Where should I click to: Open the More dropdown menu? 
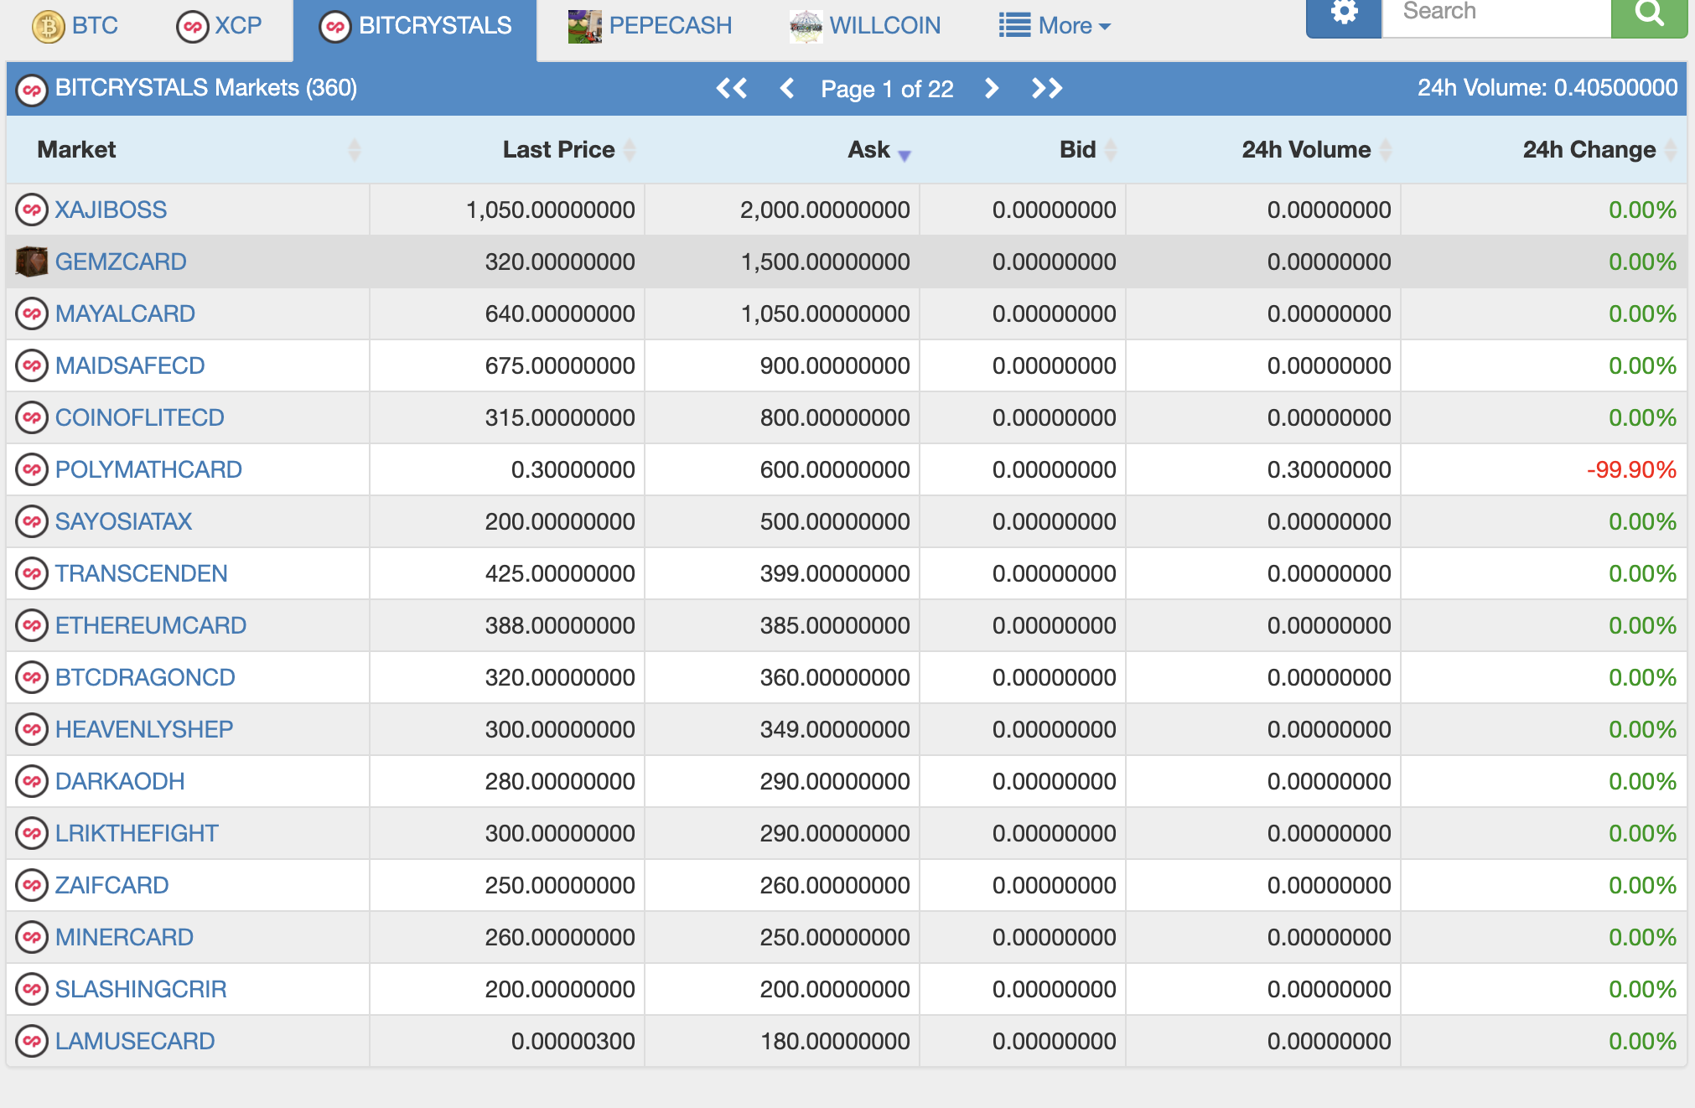coord(1055,26)
